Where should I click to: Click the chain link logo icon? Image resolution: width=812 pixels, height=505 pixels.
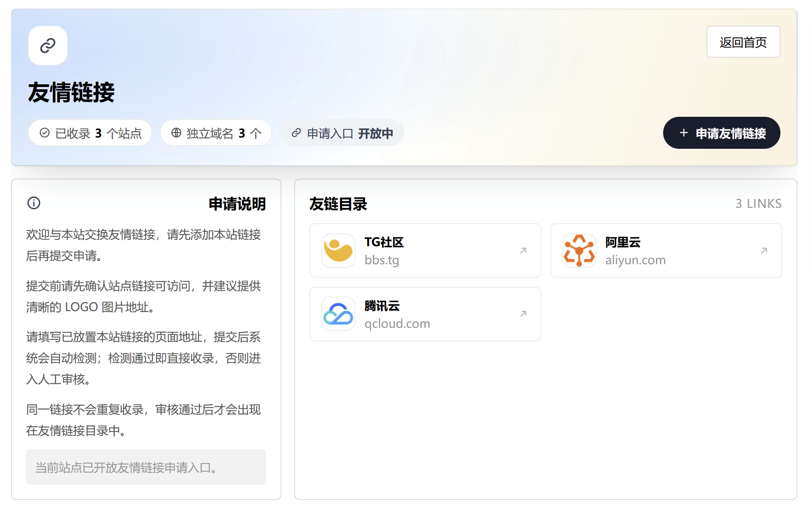(48, 46)
